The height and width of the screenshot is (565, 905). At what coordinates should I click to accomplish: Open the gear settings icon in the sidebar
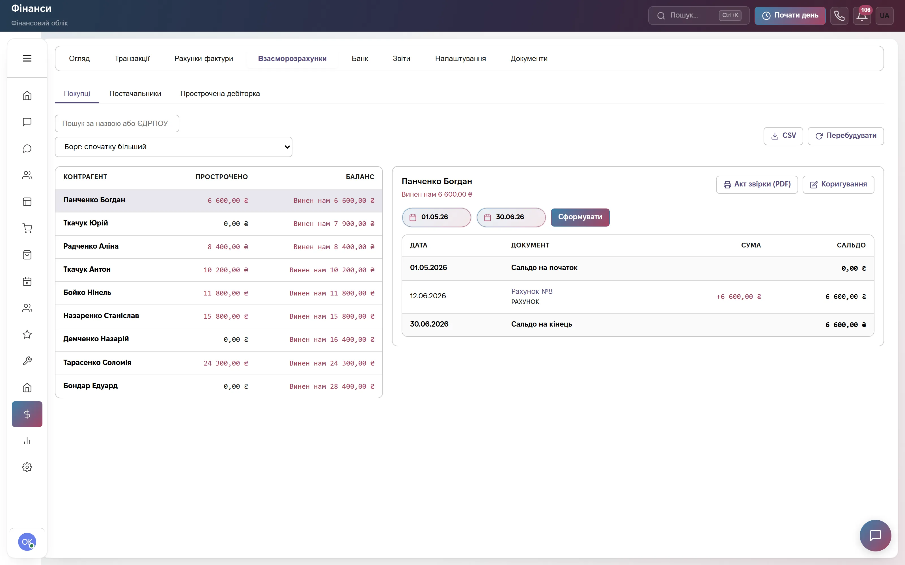[27, 467]
